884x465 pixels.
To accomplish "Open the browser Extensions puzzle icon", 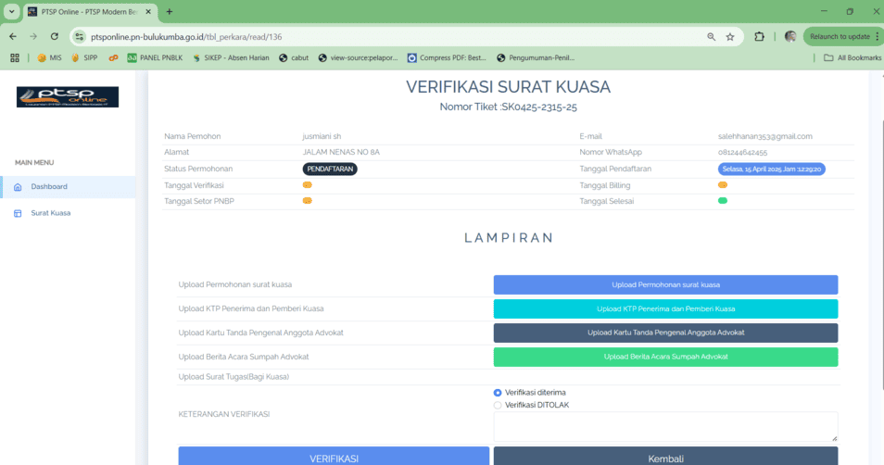I will tap(760, 37).
